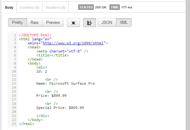
Task: Click the opening head tag line
Action: [34, 47]
